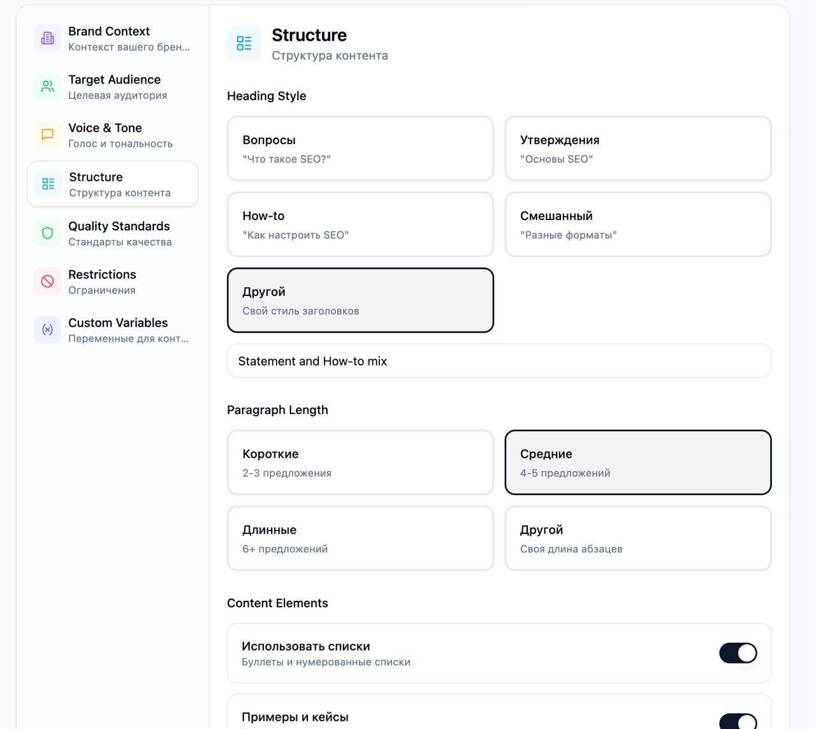Choose the Утверждения heading style option
The width and height of the screenshot is (816, 729).
pyautogui.click(x=637, y=149)
